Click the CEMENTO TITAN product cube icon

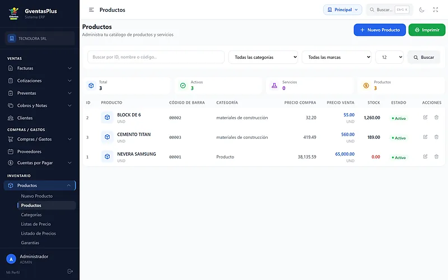click(x=107, y=137)
